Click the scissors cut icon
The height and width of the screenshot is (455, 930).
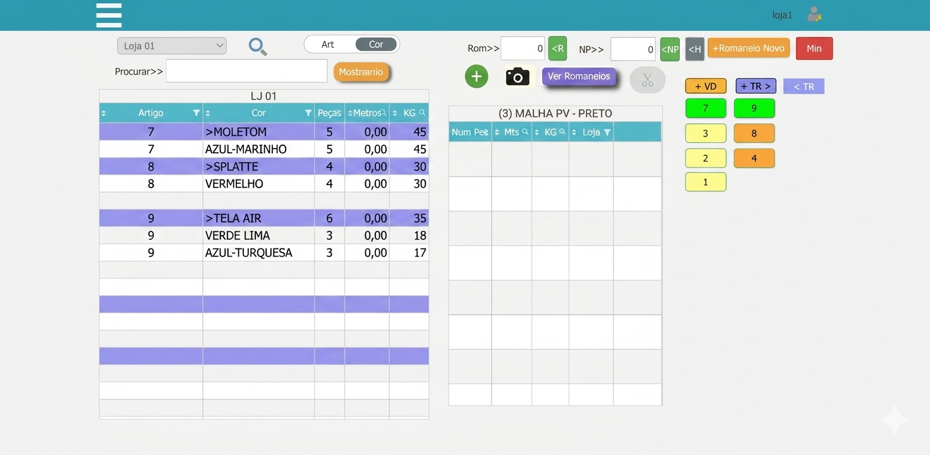[648, 80]
